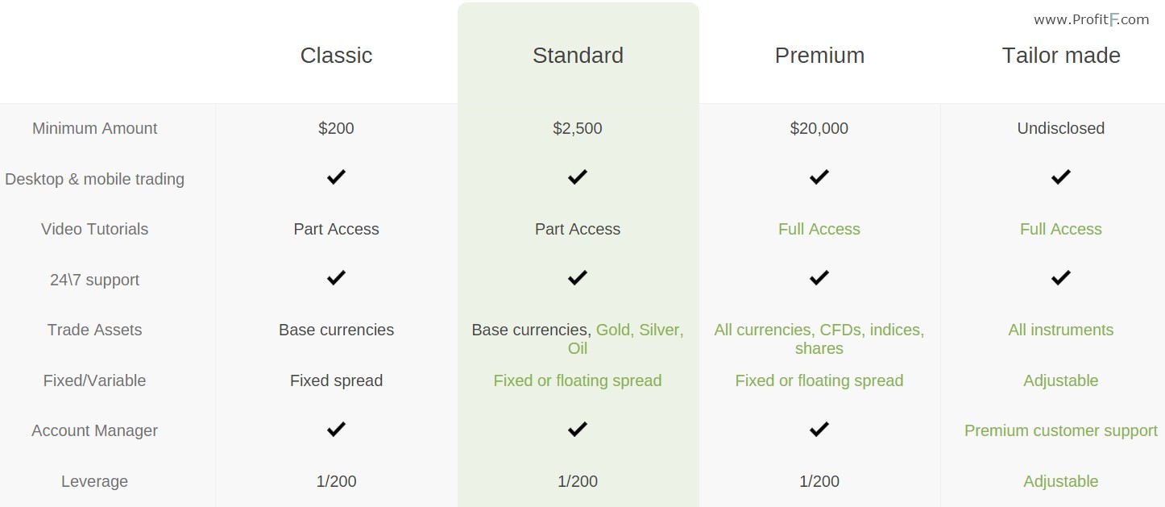The width and height of the screenshot is (1165, 507).
Task: Click the Standard Fixed or floating spread
Action: pos(578,380)
